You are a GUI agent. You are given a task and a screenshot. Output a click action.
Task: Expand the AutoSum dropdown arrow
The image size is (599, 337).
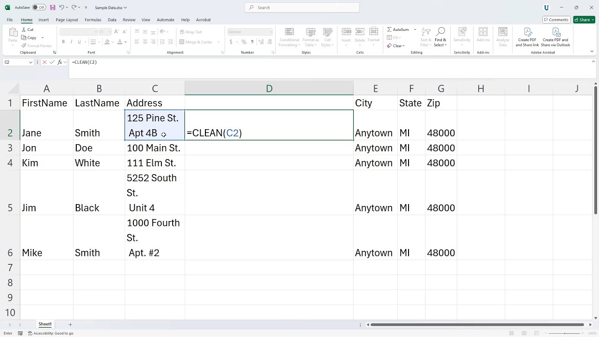point(415,29)
